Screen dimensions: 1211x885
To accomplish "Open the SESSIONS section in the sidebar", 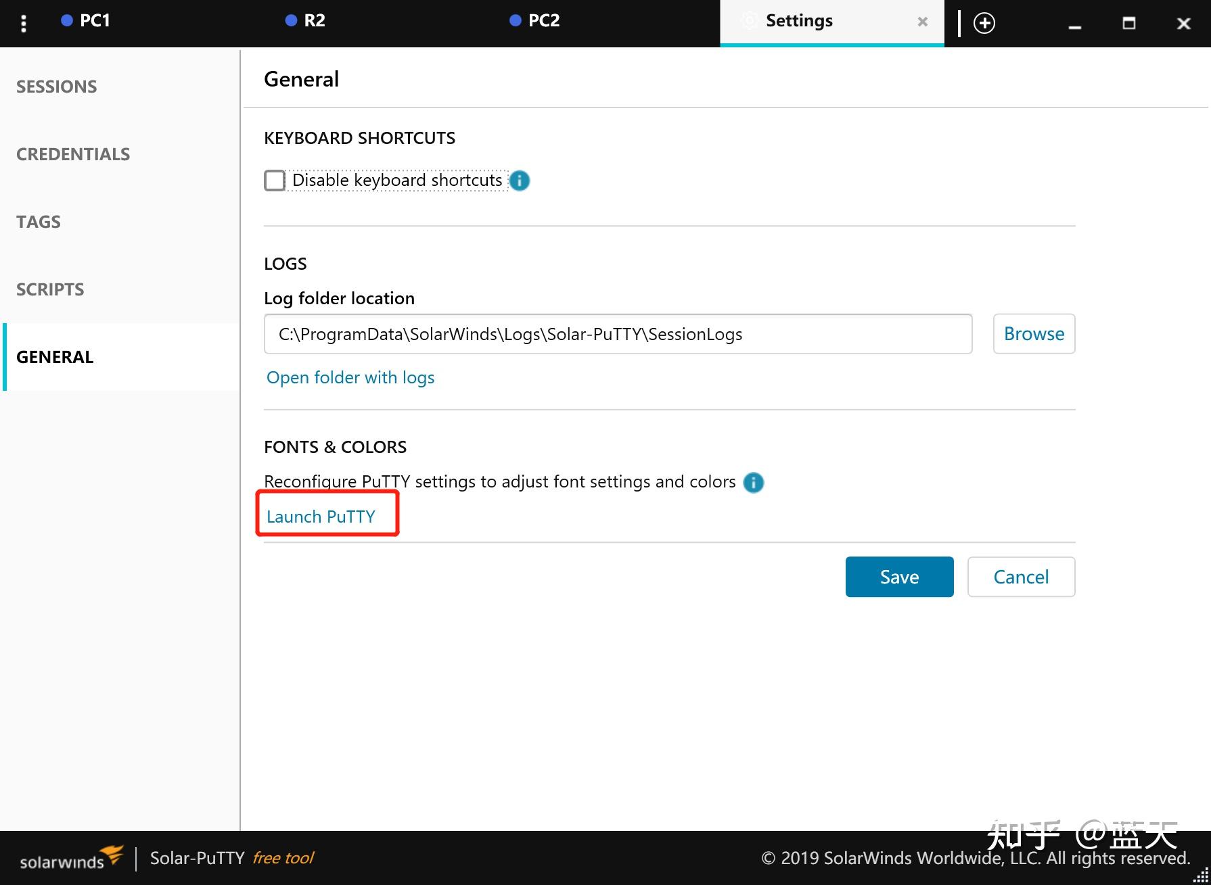I will click(x=56, y=86).
